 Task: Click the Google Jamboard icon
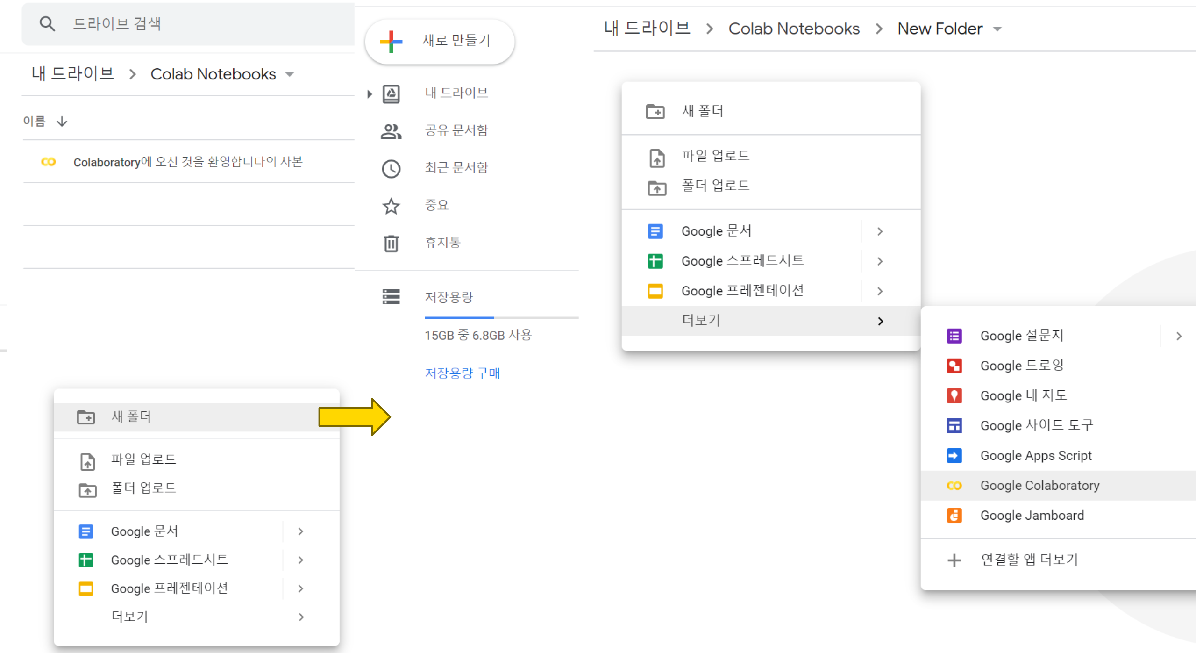pyautogui.click(x=954, y=516)
